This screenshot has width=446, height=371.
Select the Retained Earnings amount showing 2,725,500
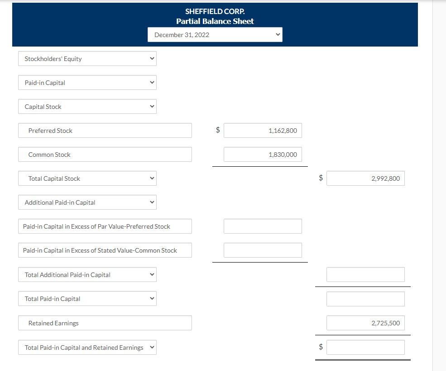click(x=365, y=323)
